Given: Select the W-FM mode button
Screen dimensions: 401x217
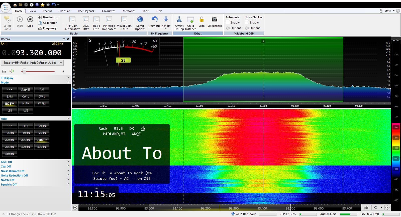Looking at the screenshot, I should pos(42,103).
